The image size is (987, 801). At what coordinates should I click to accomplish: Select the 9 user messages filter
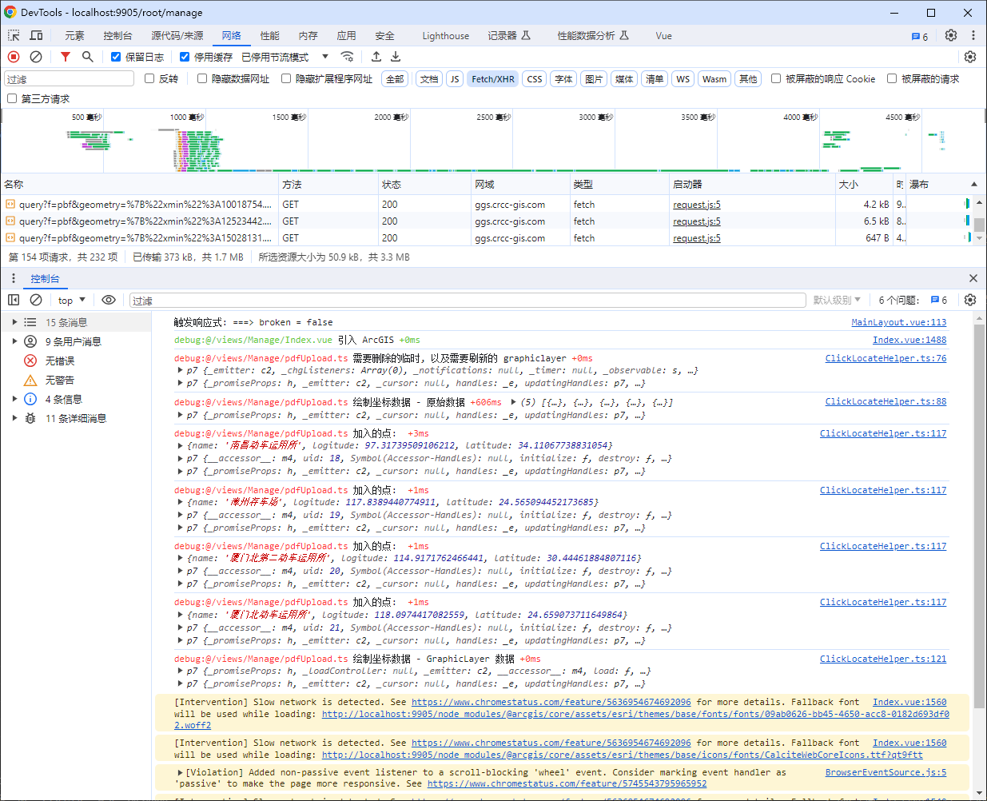pyautogui.click(x=73, y=341)
